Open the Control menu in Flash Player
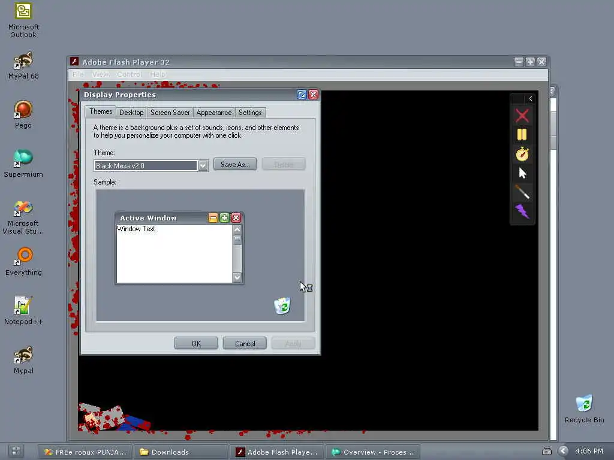614x460 pixels. (130, 74)
